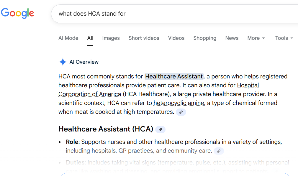The width and height of the screenshot is (298, 176).
Task: Switch to AI Mode tab
Action: (x=68, y=38)
